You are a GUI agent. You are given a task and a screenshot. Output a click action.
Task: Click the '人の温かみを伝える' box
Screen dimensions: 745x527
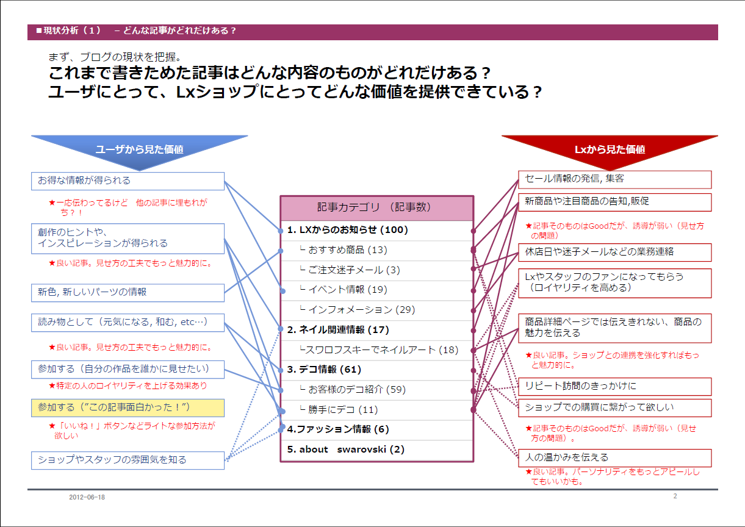tap(614, 457)
